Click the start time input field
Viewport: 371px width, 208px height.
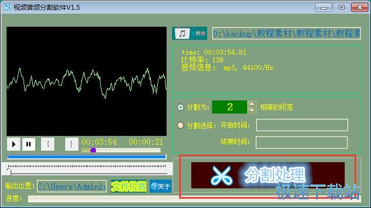302,125
